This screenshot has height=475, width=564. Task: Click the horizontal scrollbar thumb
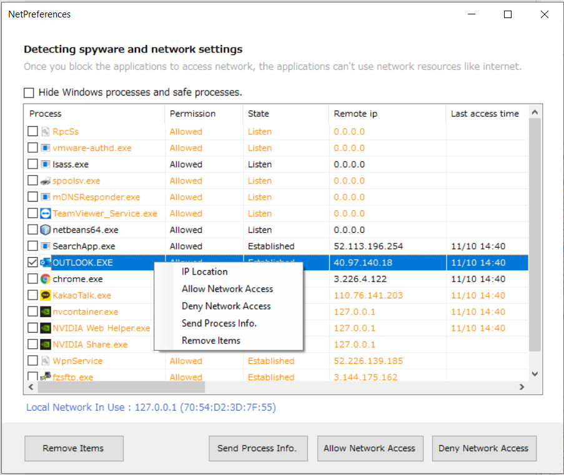pos(121,387)
